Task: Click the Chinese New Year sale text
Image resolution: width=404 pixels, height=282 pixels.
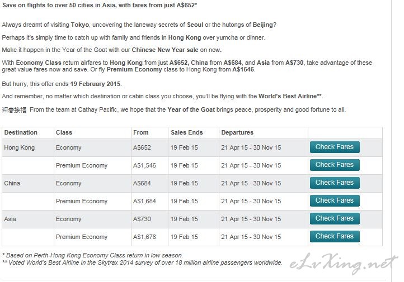Action: (165, 50)
